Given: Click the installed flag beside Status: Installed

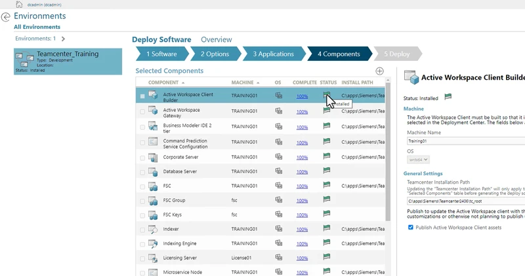Looking at the screenshot, I should click(x=448, y=97).
